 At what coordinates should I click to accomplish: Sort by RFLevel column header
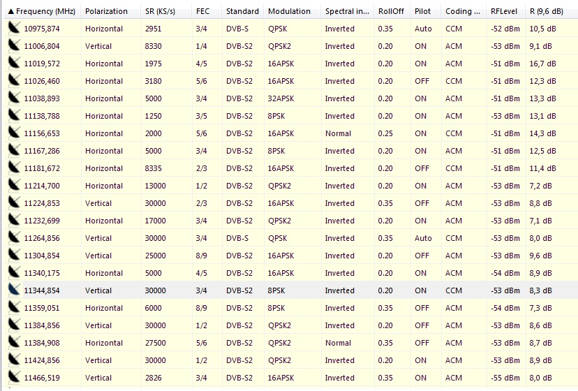tap(503, 11)
